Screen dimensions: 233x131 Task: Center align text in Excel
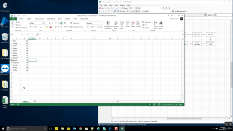(58, 27)
